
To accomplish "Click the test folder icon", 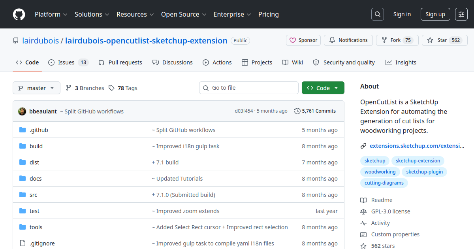I will (23, 211).
